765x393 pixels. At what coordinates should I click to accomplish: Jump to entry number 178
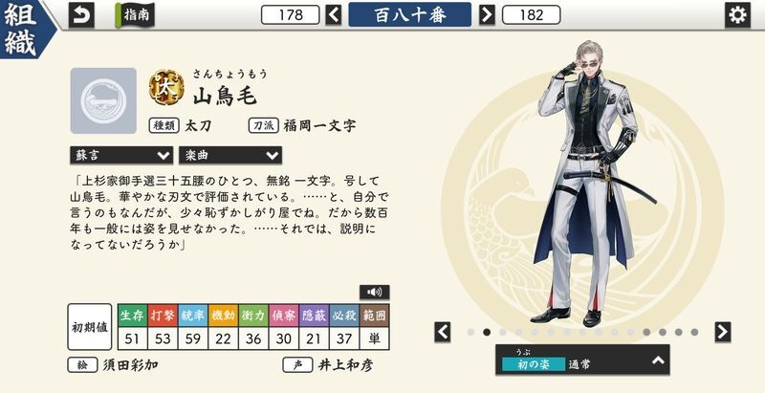(x=291, y=15)
